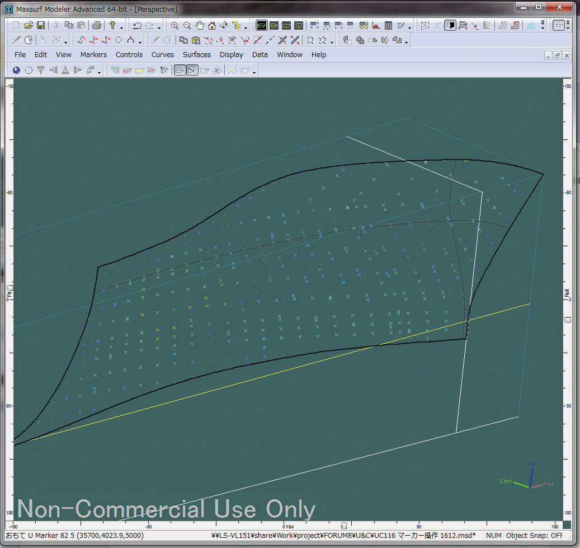580x548 pixels.
Task: Click the Print icon
Action: pyautogui.click(x=96, y=26)
